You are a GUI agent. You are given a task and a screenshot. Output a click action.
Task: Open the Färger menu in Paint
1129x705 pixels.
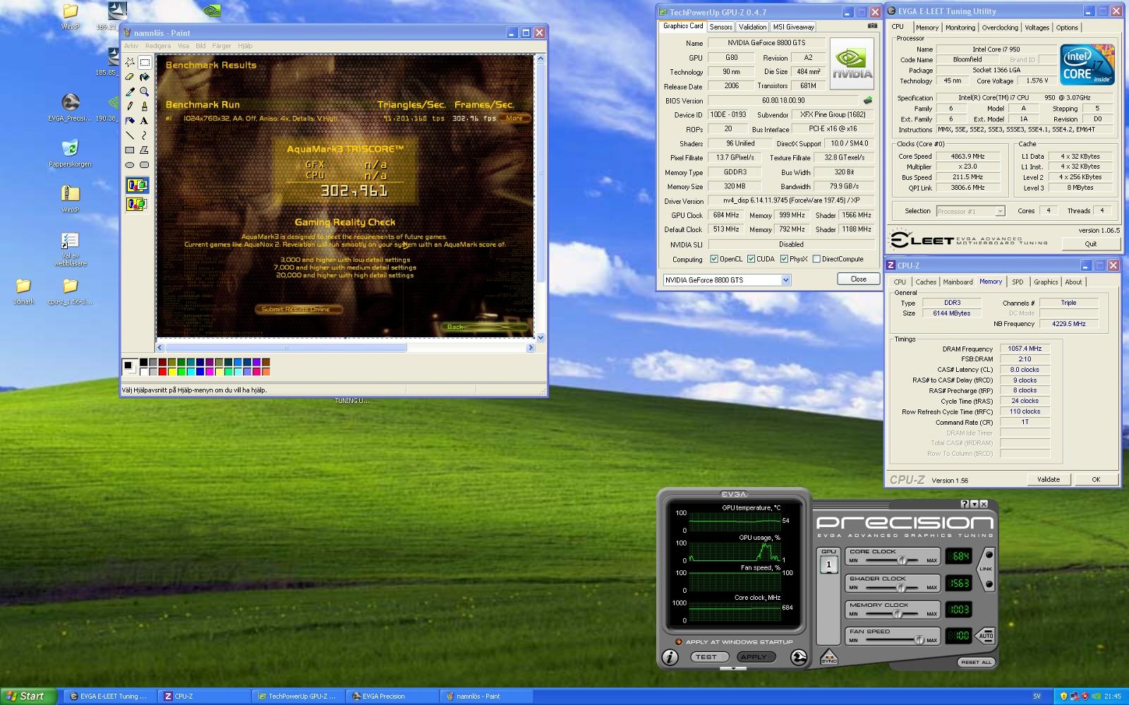222,46
